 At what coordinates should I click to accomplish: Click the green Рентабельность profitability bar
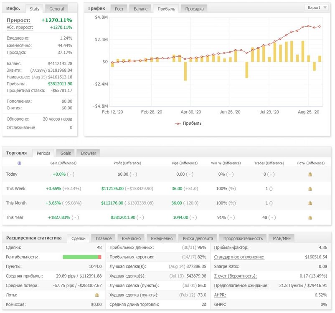pos(80,257)
